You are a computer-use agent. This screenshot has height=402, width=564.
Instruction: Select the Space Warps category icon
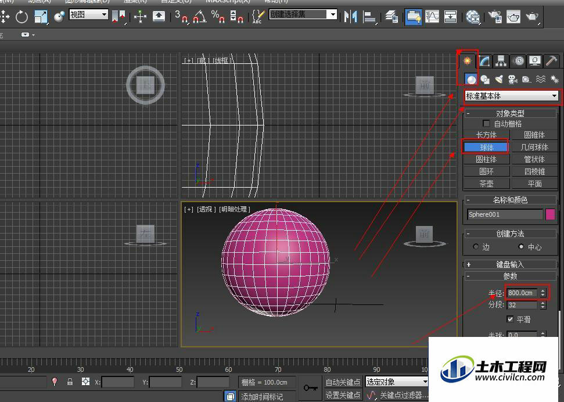(541, 79)
